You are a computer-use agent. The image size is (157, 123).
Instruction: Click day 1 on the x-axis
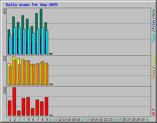(x=10, y=120)
